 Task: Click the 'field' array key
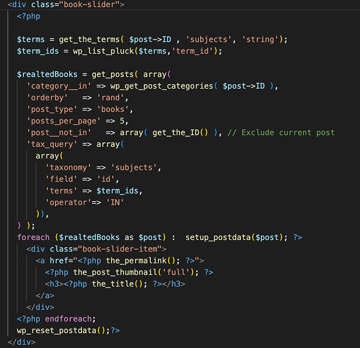(x=62, y=179)
